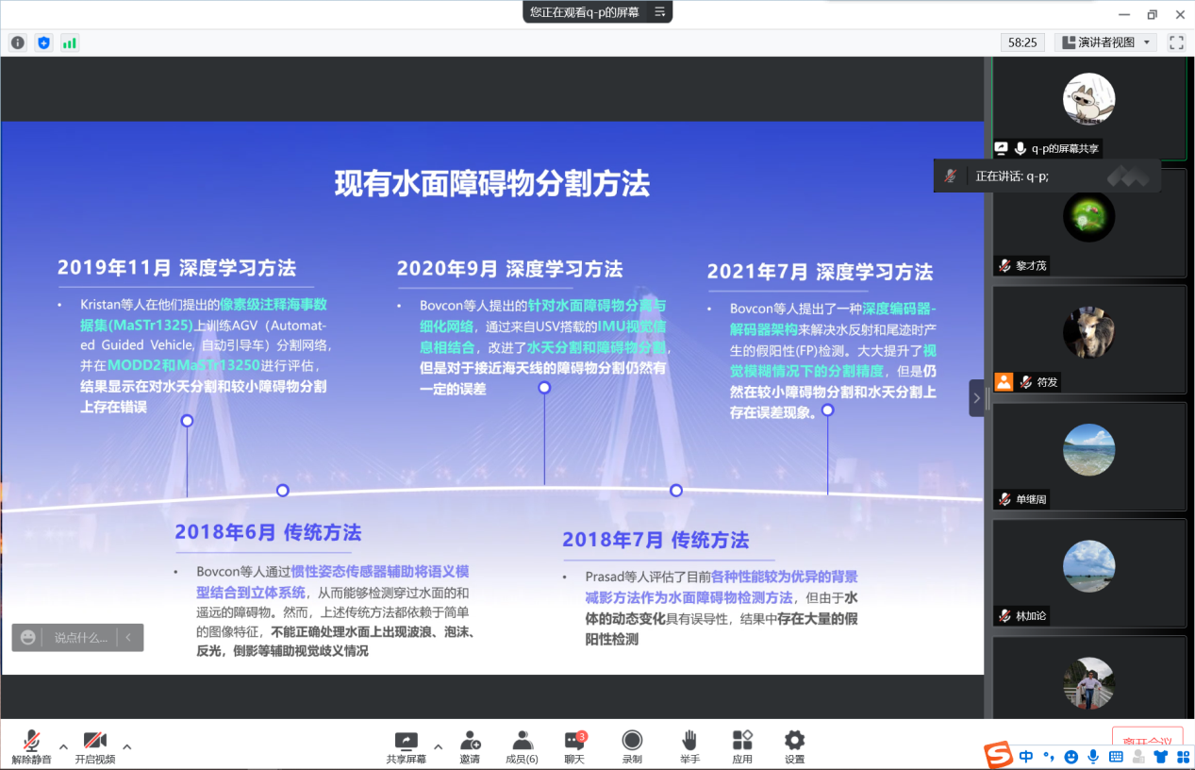Collapse the participant video side panel
The width and height of the screenshot is (1195, 770).
click(976, 398)
